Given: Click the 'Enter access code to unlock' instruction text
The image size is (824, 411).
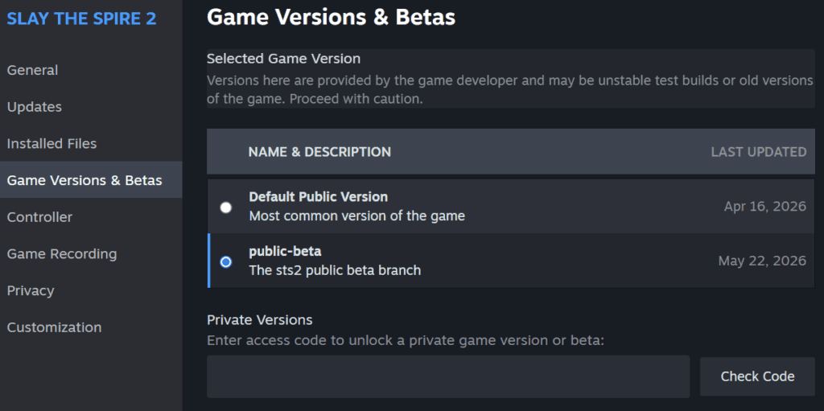Looking at the screenshot, I should pyautogui.click(x=406, y=340).
